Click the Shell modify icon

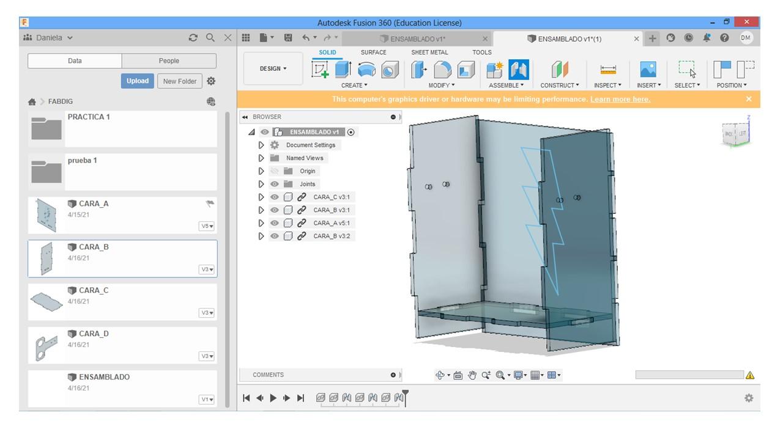tap(466, 70)
